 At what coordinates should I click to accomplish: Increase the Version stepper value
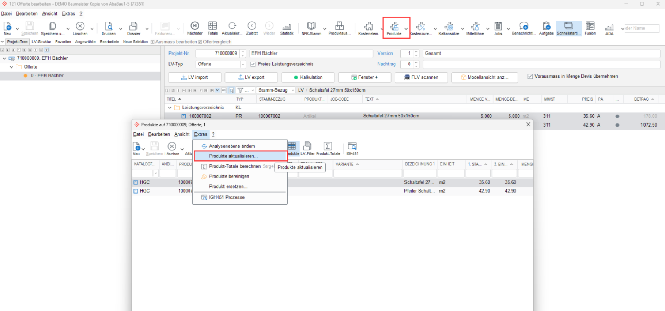coord(416,51)
